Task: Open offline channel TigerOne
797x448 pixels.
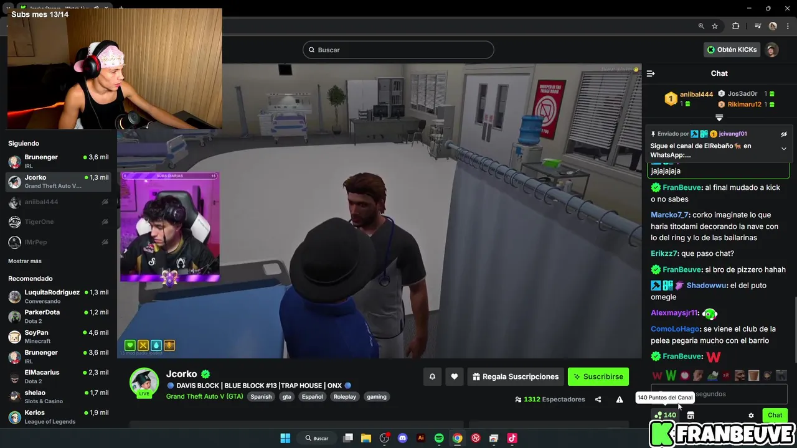Action: (x=59, y=222)
